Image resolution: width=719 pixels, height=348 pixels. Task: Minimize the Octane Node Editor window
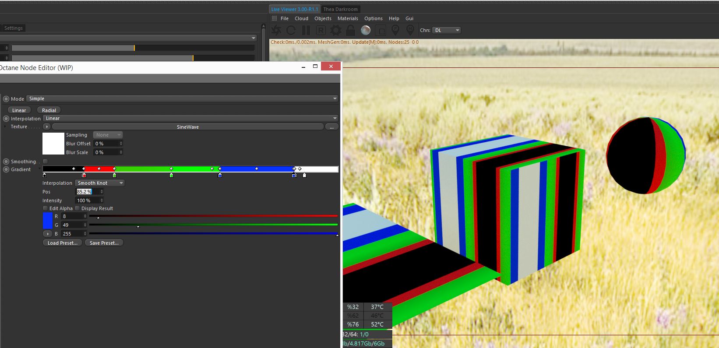[x=303, y=67]
